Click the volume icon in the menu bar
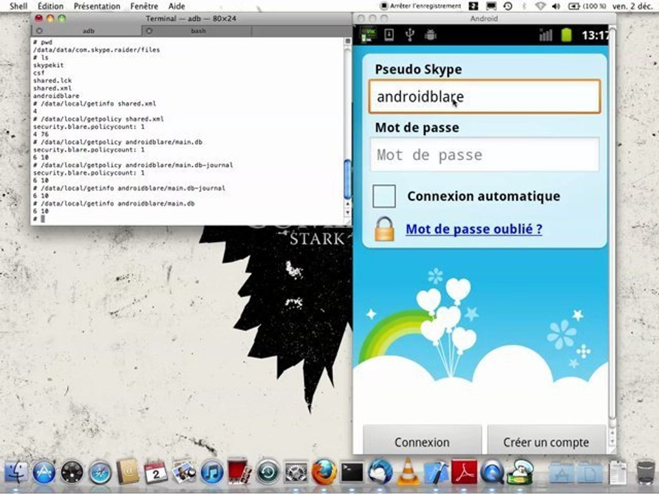Viewport: 659px width, 494px height. click(556, 6)
